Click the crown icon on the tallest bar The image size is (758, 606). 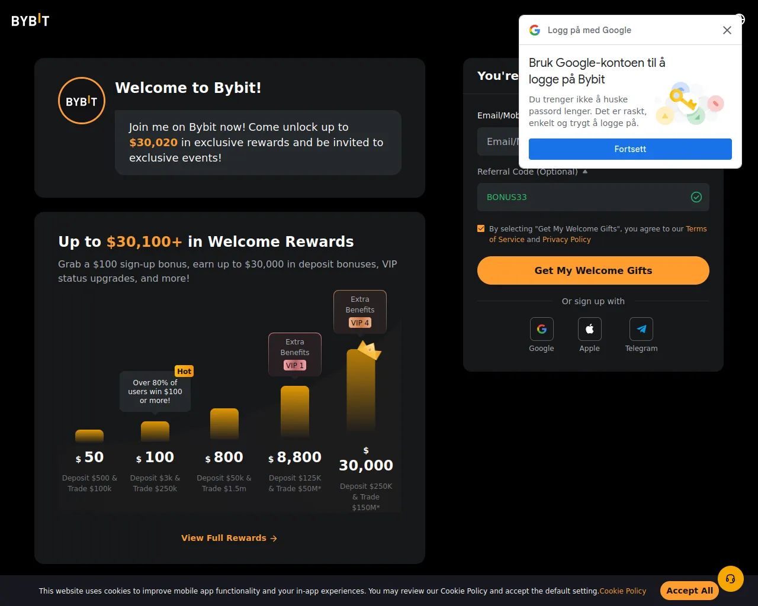[370, 350]
